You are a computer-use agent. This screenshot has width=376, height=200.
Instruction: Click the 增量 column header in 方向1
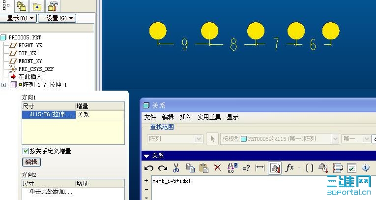pos(100,106)
